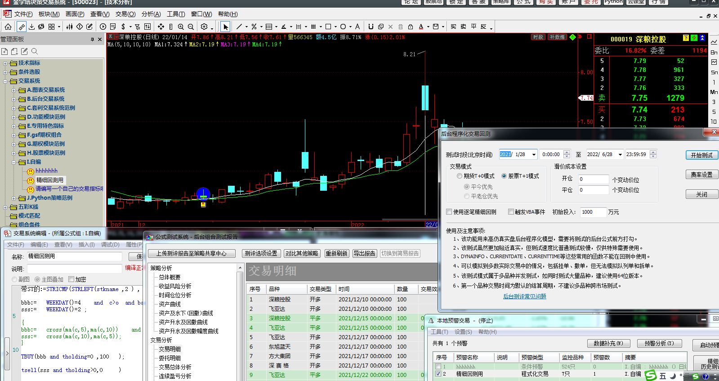Select 副图 radio in formula editor
This screenshot has height=381, width=719.
[14, 279]
